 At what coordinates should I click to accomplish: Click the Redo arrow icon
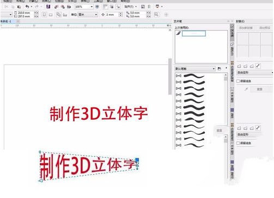[37, 7]
